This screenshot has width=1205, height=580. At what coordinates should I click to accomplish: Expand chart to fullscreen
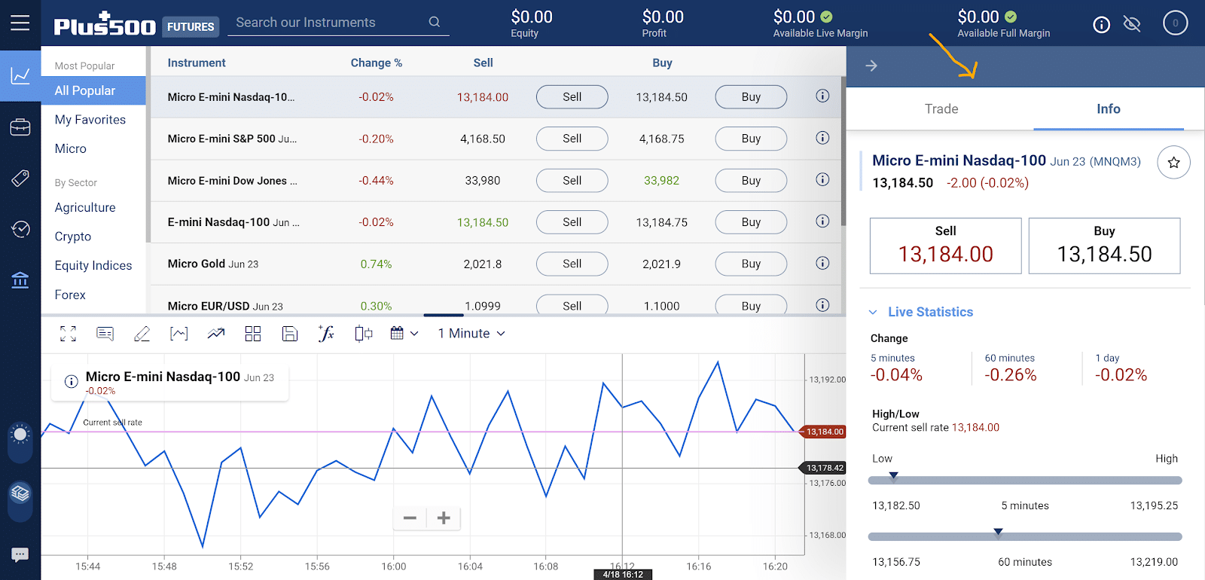[x=68, y=334]
